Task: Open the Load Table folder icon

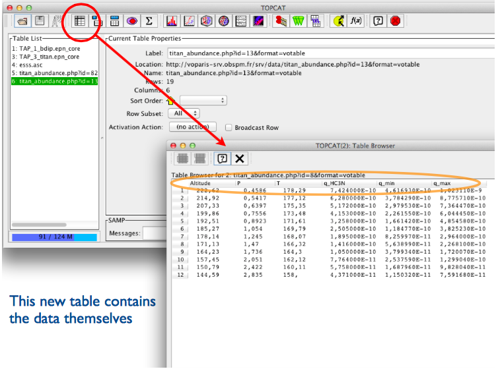Action: pos(22,21)
